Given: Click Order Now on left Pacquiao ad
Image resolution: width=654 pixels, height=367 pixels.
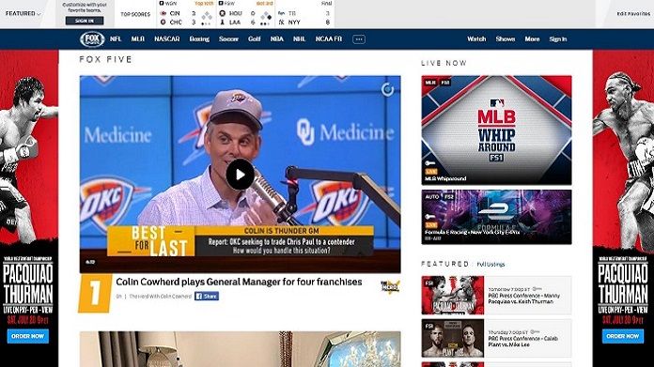Looking at the screenshot, I should pyautogui.click(x=27, y=336).
